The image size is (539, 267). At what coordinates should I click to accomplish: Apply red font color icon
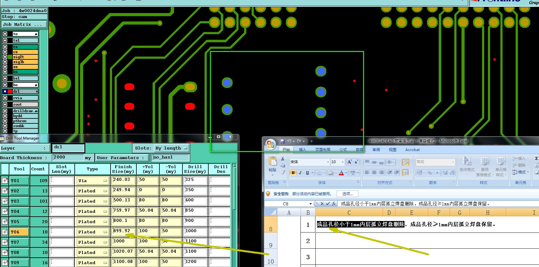point(341,173)
